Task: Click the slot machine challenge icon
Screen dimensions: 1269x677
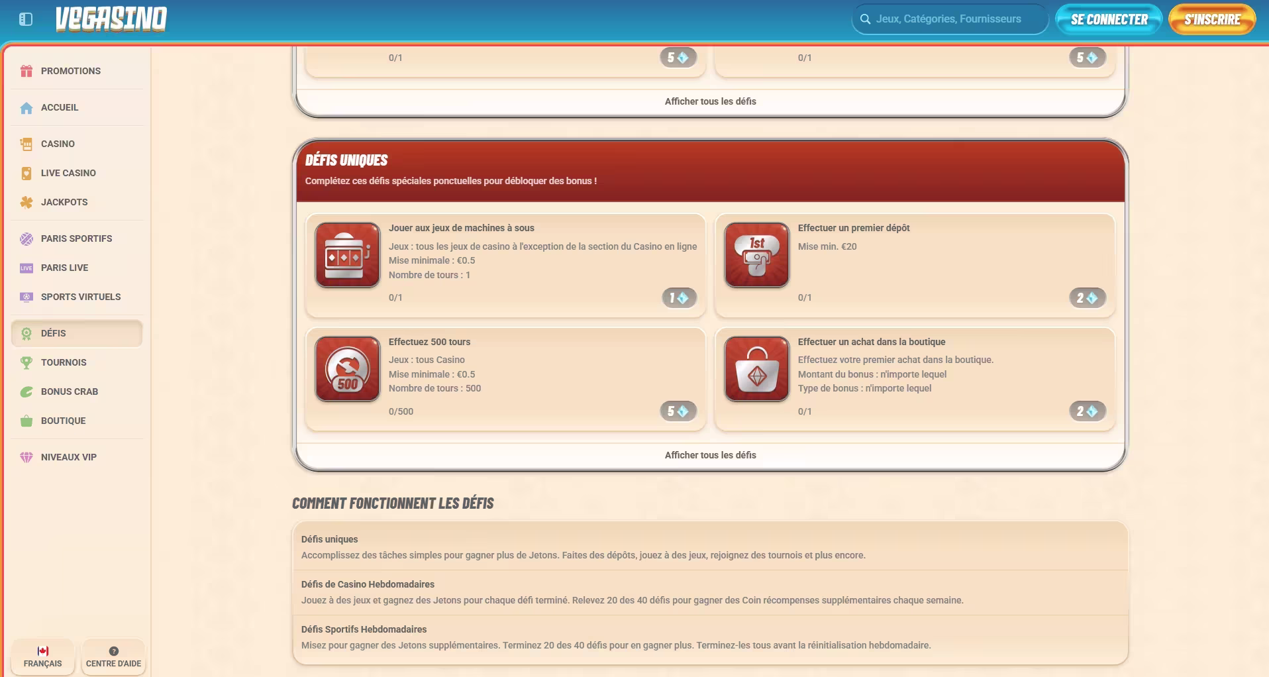Action: tap(348, 255)
